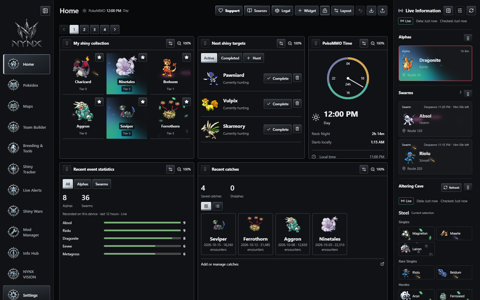
Task: Mark Vulpix hunt as Complete
Action: click(x=277, y=104)
